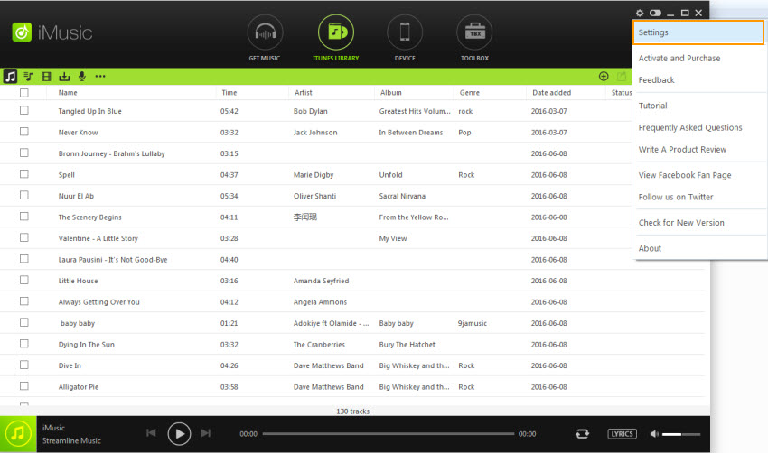Check the box for Never Know

[24, 132]
